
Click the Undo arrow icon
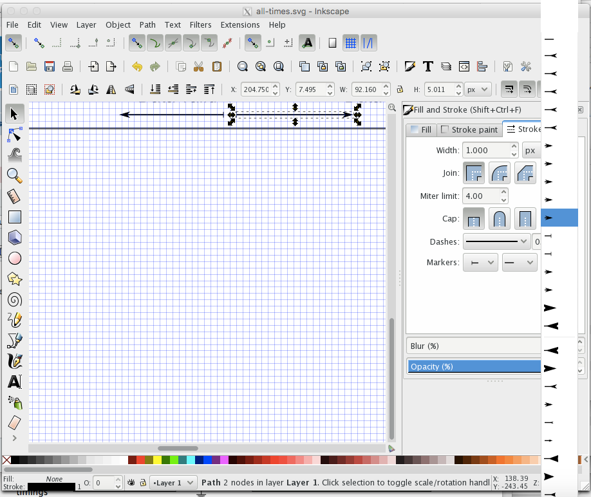coord(136,66)
